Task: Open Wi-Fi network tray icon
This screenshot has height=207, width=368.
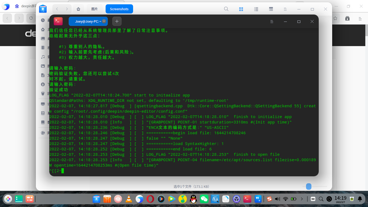Action: pos(285,199)
